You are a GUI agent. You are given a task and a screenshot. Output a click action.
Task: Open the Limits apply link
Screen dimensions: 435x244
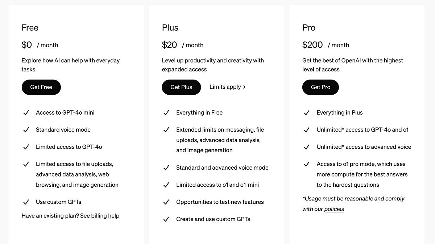coord(225,87)
